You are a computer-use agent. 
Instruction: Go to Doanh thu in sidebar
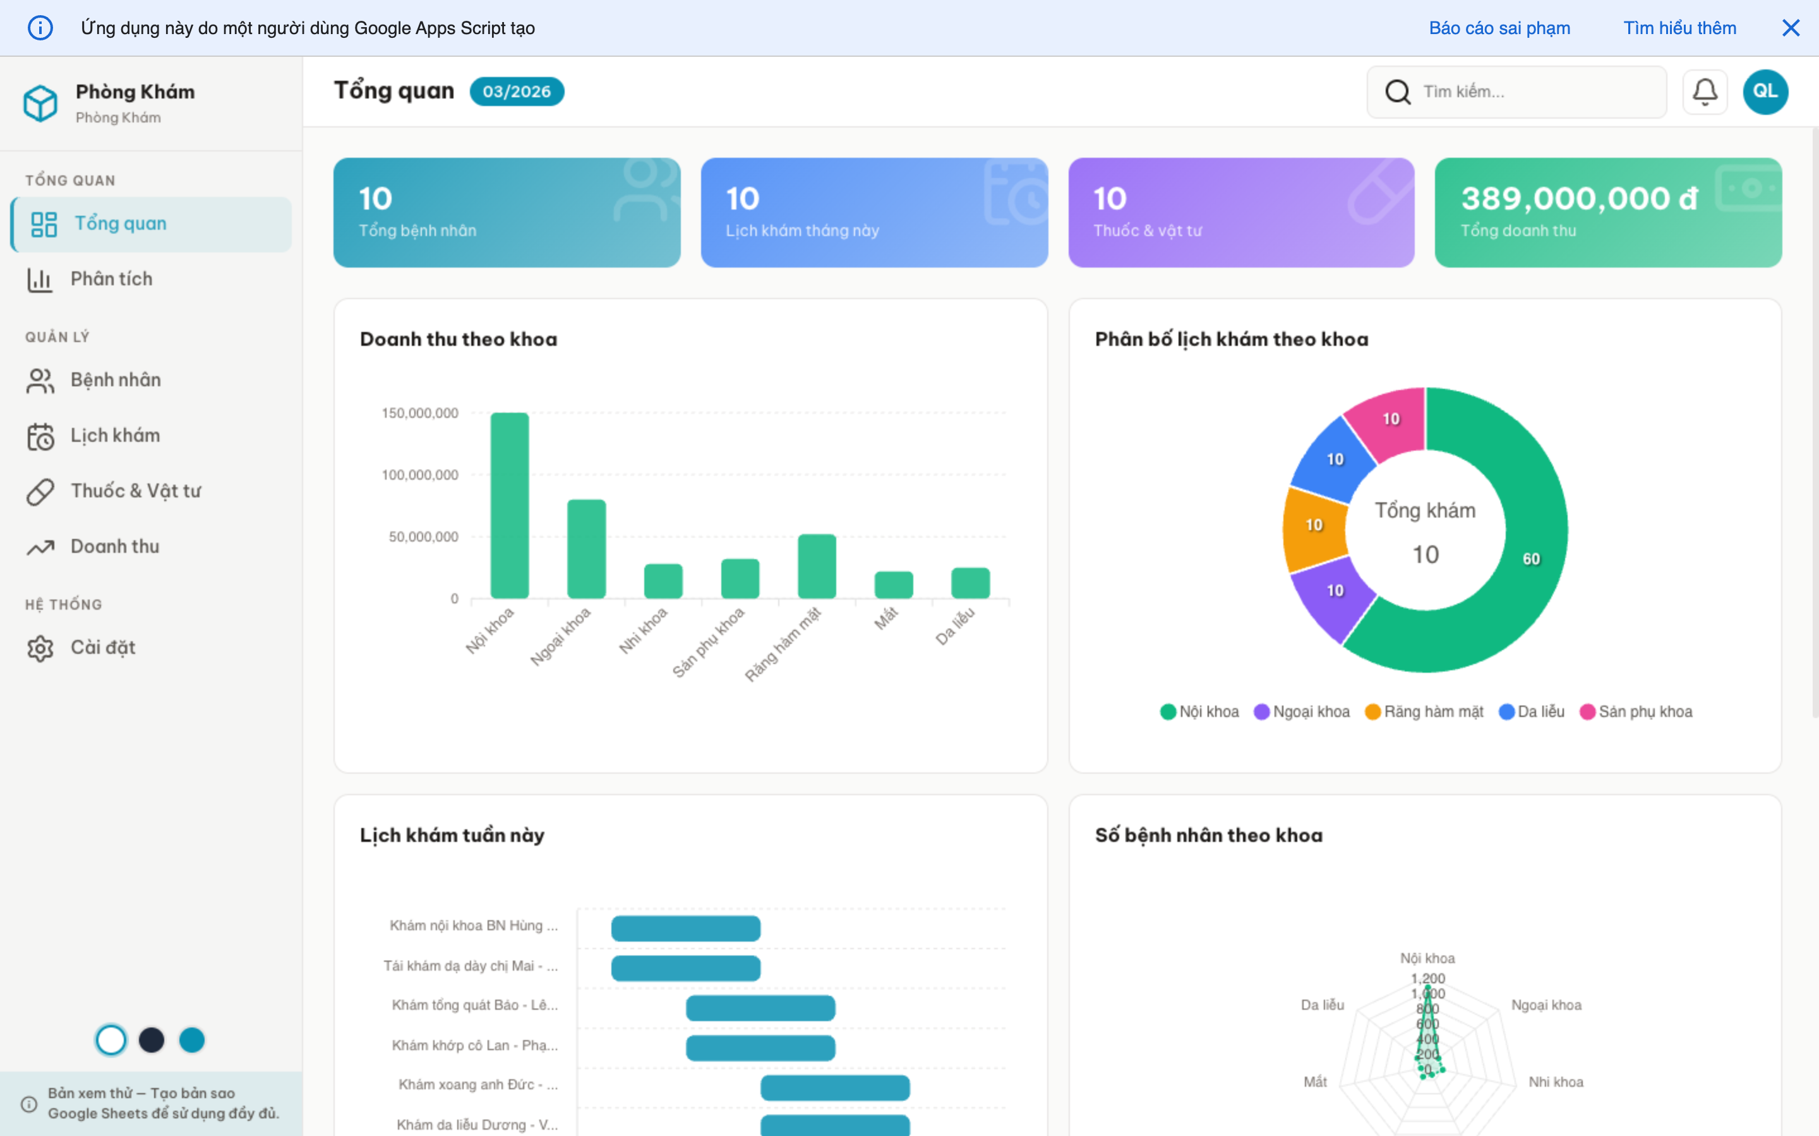(114, 546)
